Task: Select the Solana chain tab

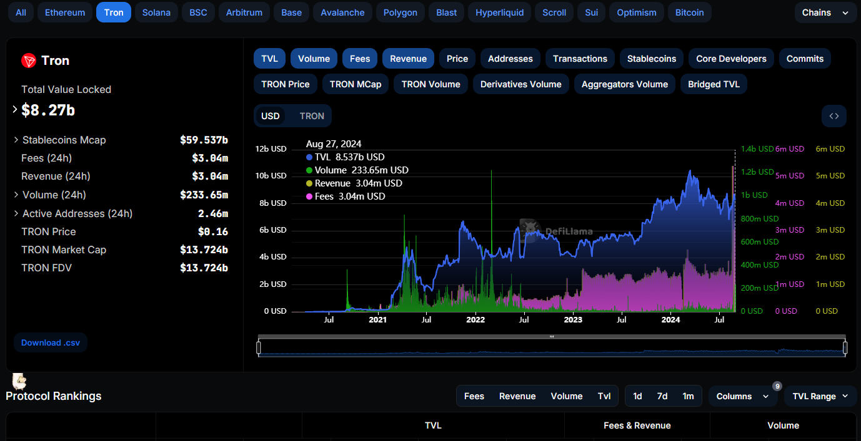Action: pos(156,12)
